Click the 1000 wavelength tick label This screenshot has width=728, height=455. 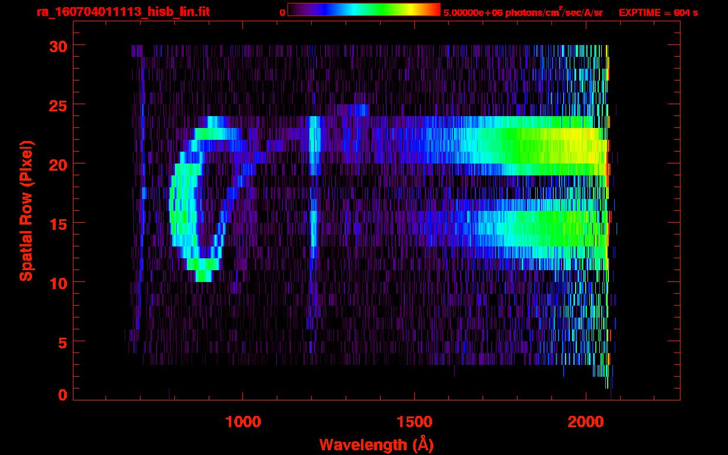(243, 421)
